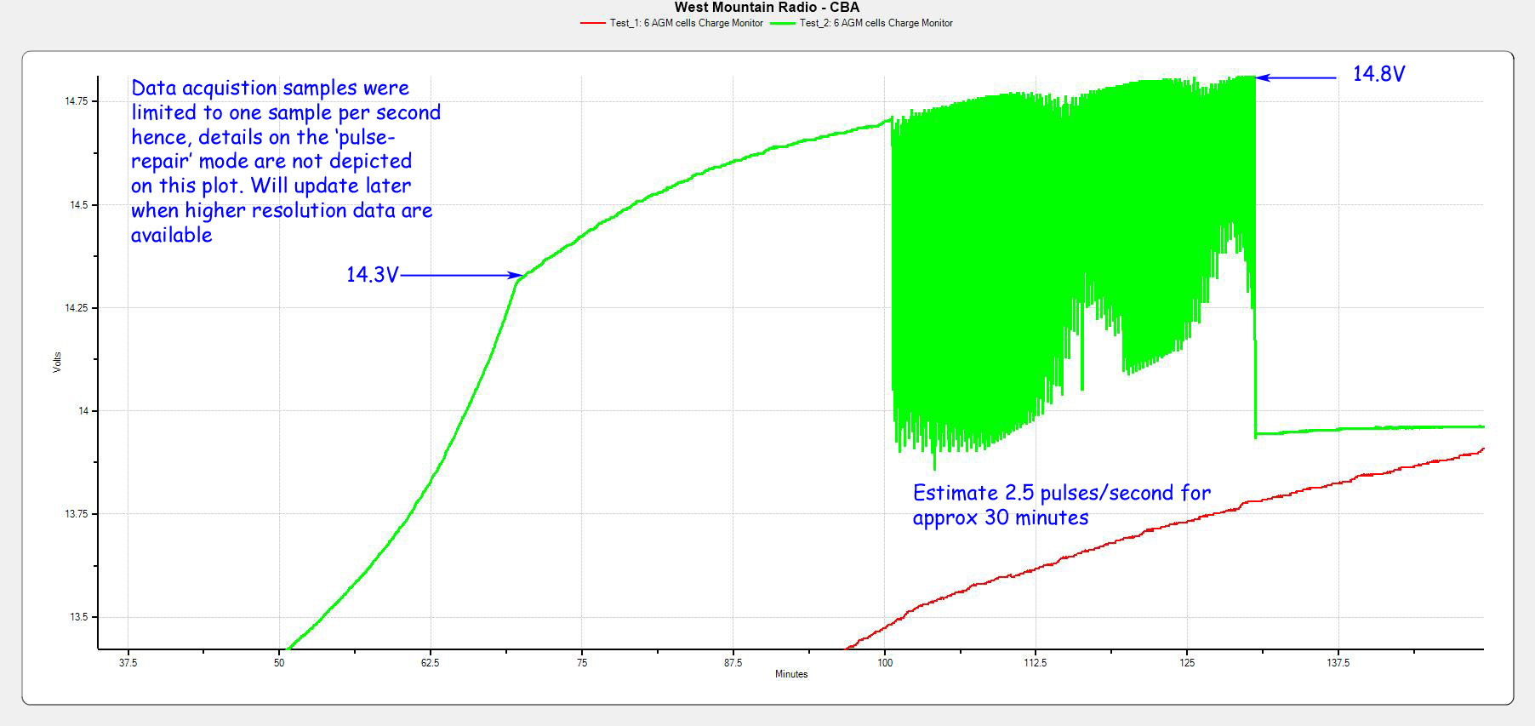Click the 137.5 tick label on x-axis
Viewport: 1535px width, 726px height.
1338,663
